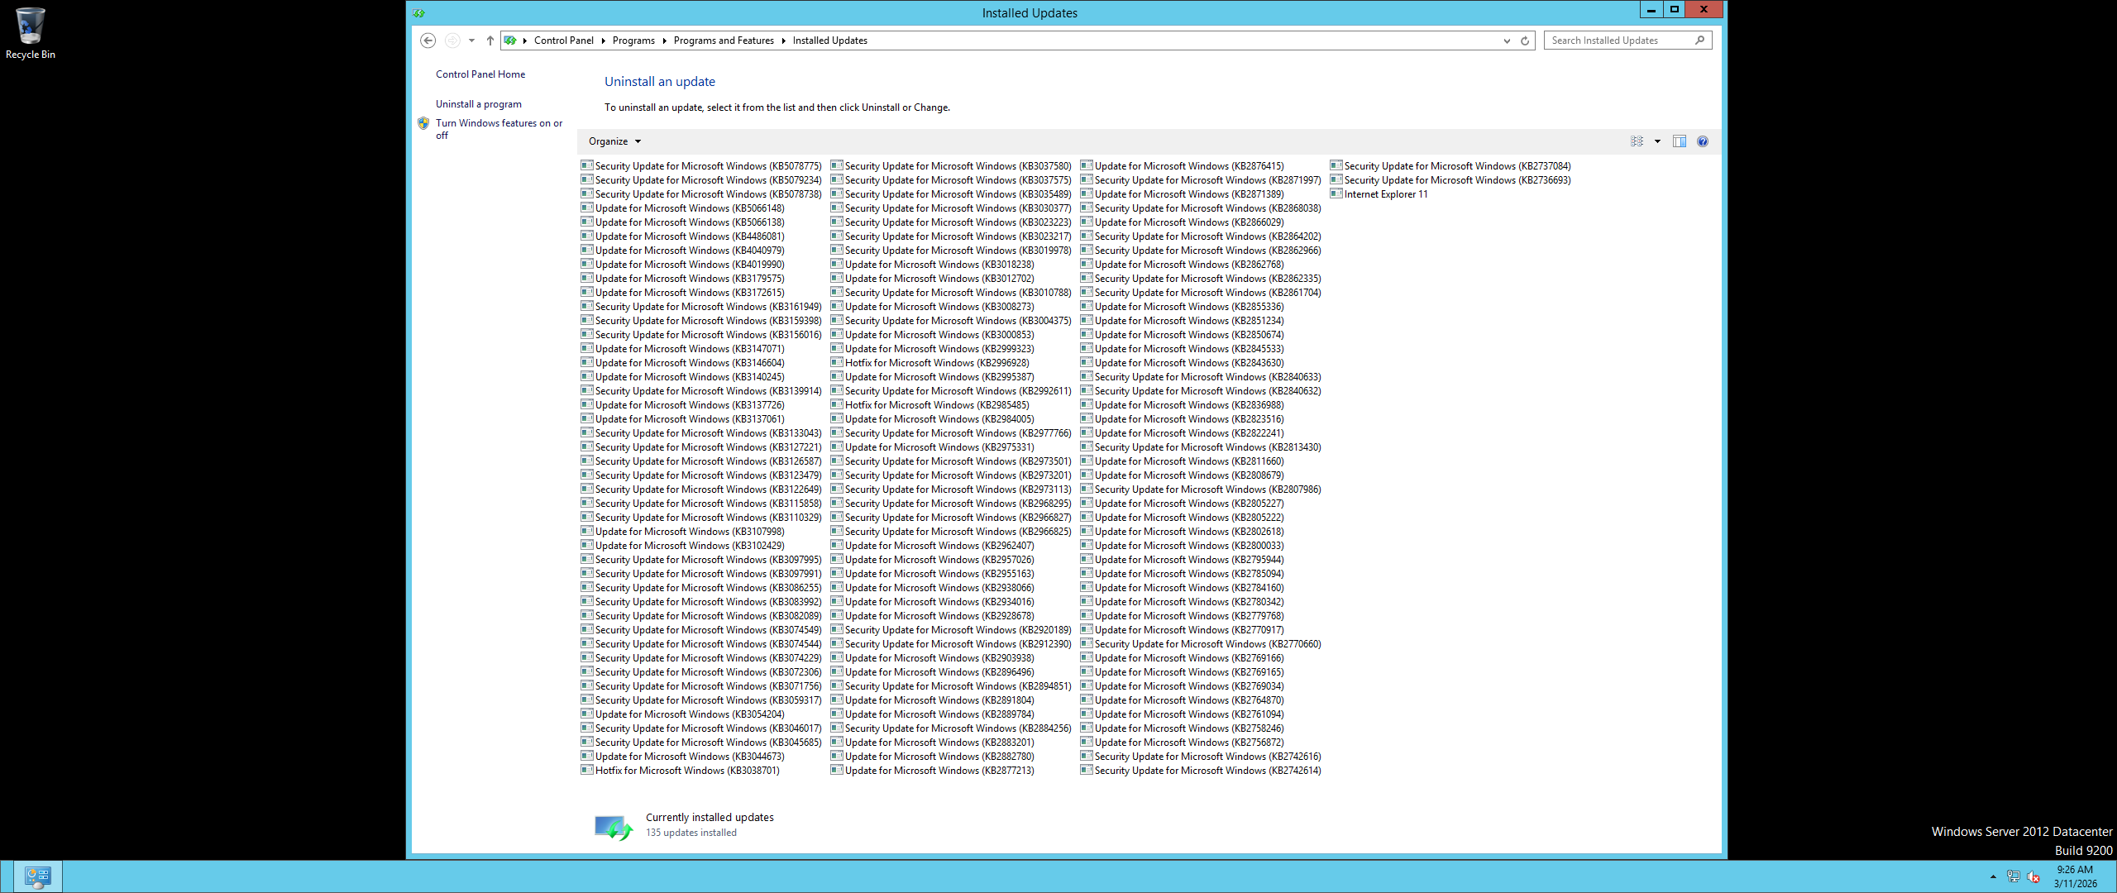Open the Help question mark icon
This screenshot has height=893, width=2117.
tap(1702, 141)
